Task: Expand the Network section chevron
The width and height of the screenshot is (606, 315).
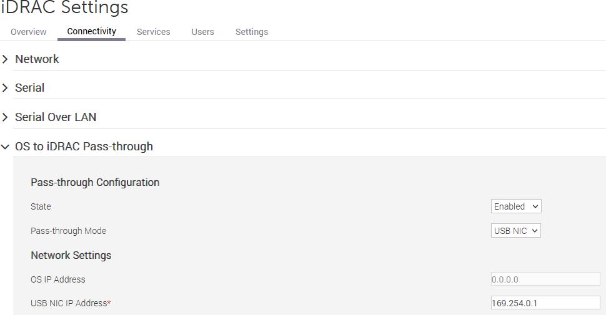Action: 5,59
